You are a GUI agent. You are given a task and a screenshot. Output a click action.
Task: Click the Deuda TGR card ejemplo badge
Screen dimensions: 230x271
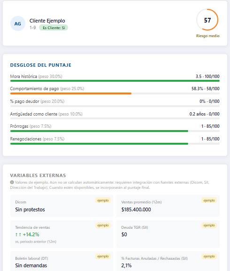coord(209,225)
